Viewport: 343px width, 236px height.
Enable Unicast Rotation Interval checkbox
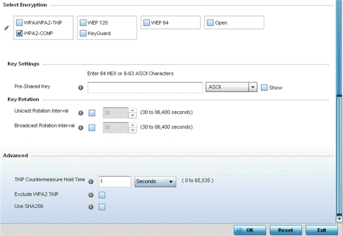(92, 113)
